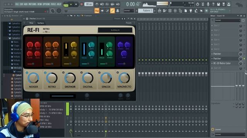Click the stop transport button

pos(76,4)
